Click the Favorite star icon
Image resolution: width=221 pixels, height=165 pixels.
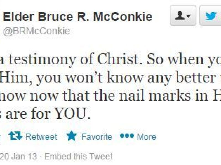(x=72, y=136)
